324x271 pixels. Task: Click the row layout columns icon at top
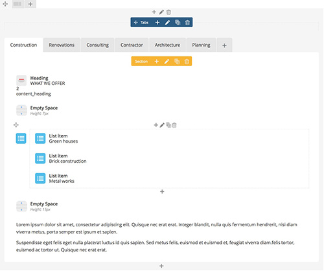coord(17,4)
